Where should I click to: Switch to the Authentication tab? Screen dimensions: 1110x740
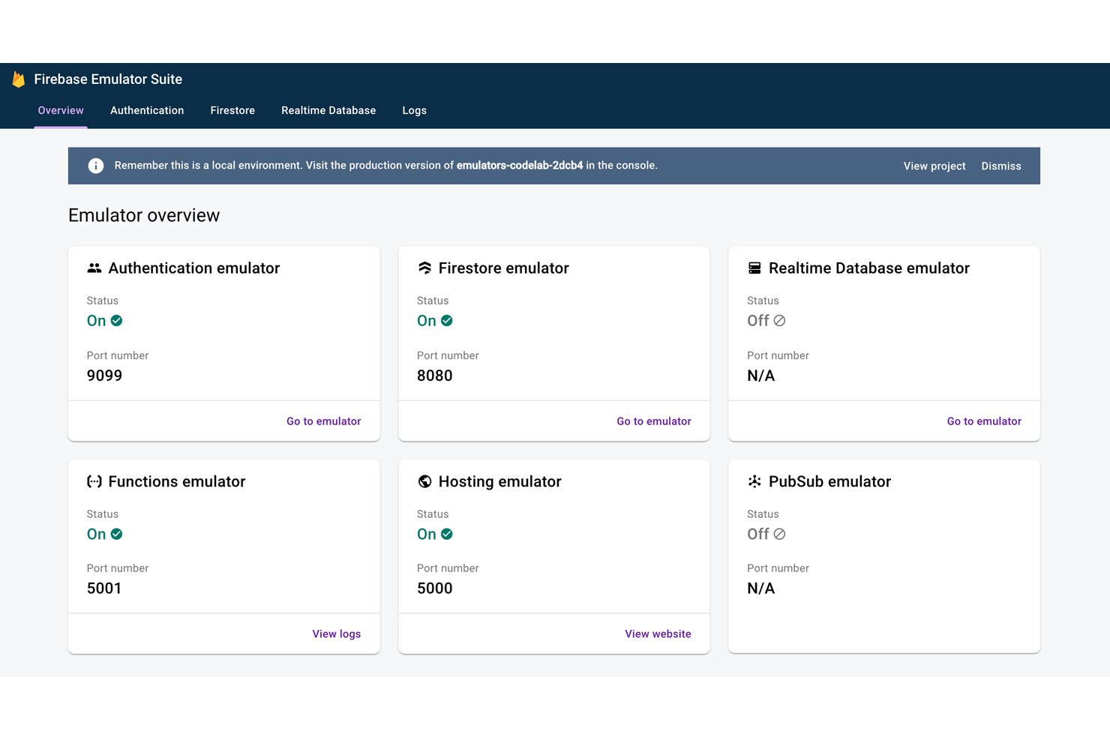147,110
